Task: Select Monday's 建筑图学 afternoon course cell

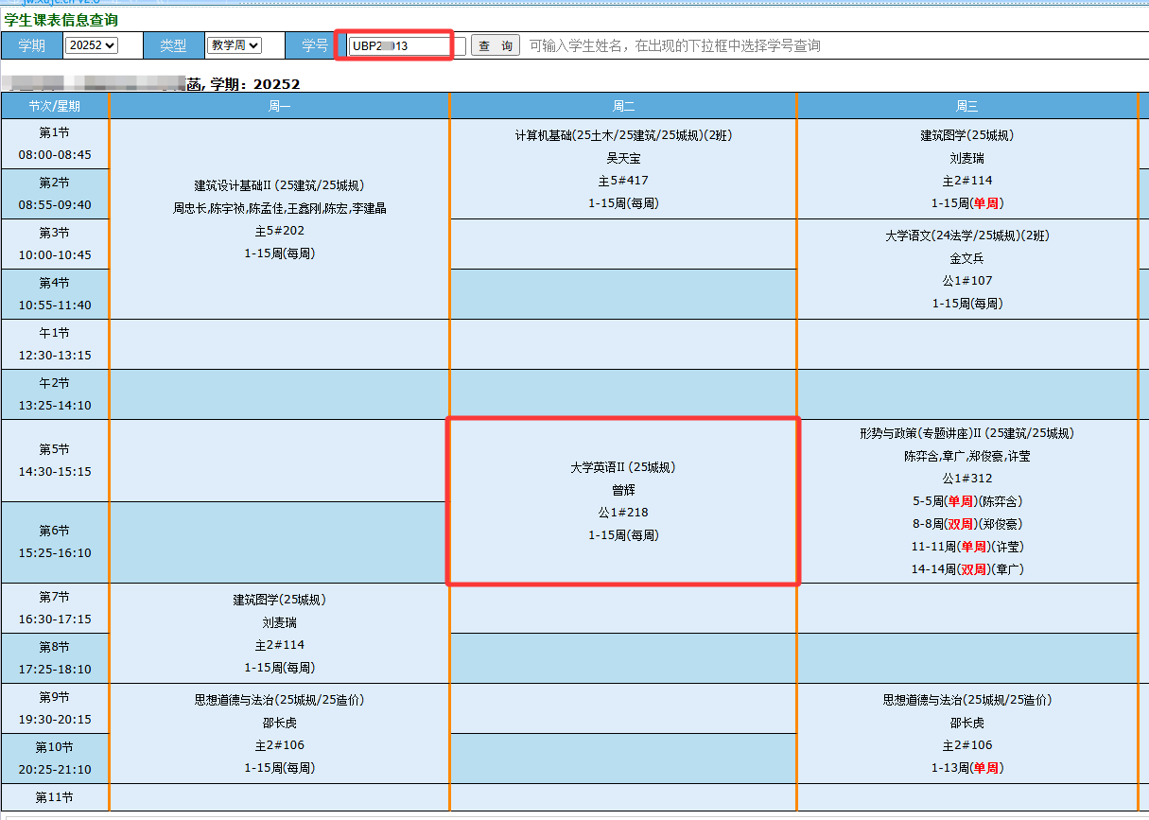Action: coord(280,633)
